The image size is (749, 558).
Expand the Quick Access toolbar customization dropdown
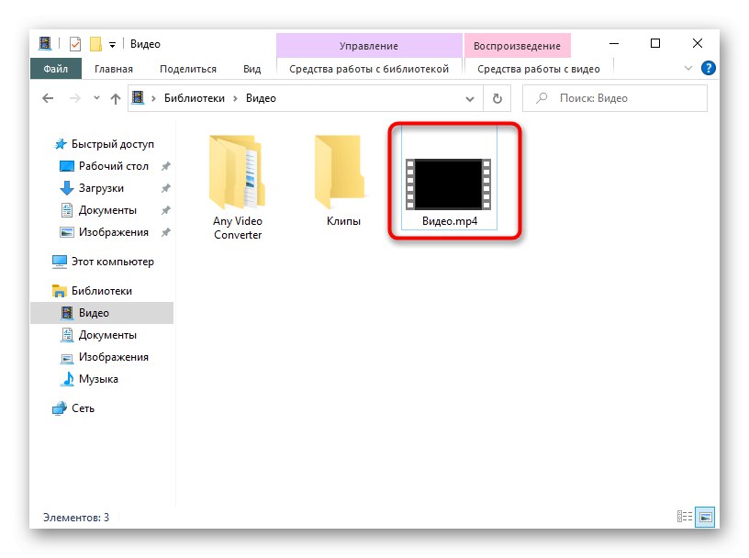point(113,43)
